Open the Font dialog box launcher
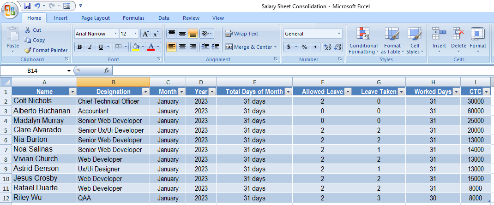The width and height of the screenshot is (494, 205). tap(158, 59)
